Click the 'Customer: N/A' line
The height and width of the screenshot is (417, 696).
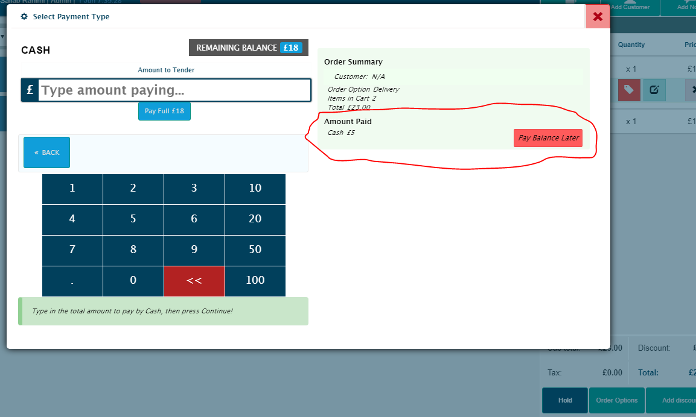click(x=360, y=77)
